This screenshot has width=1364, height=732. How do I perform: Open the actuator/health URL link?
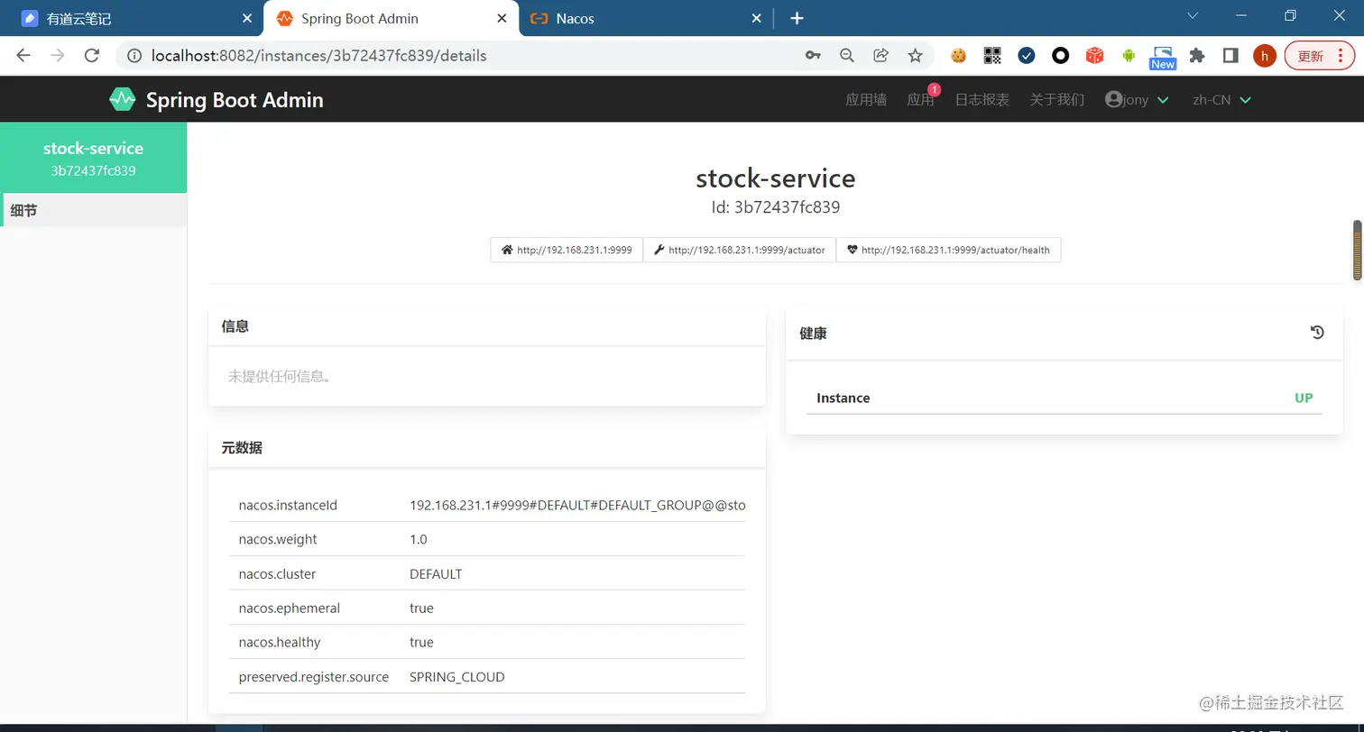pos(948,250)
